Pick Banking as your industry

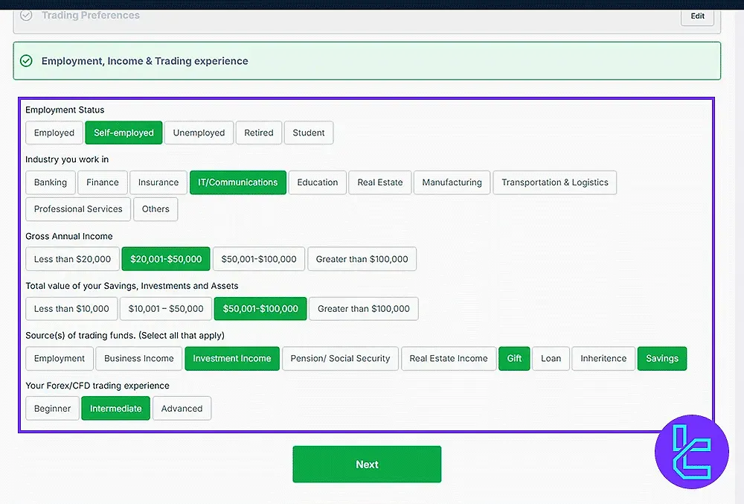[51, 182]
